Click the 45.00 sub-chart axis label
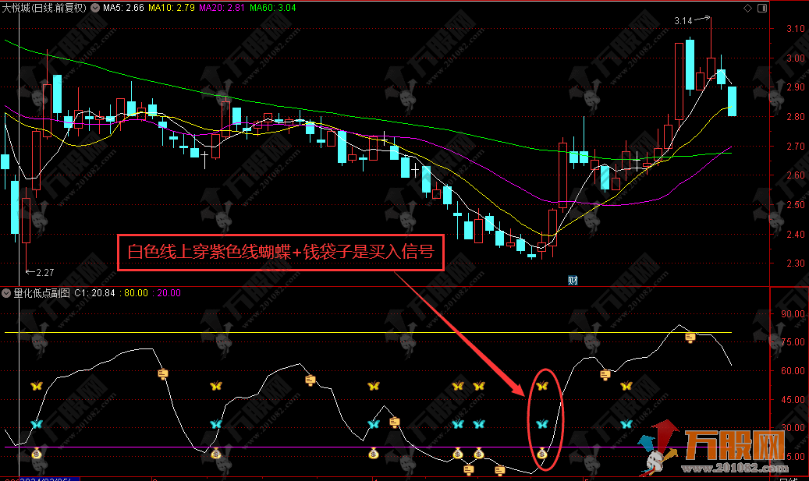The height and width of the screenshot is (481, 809). pos(793,400)
